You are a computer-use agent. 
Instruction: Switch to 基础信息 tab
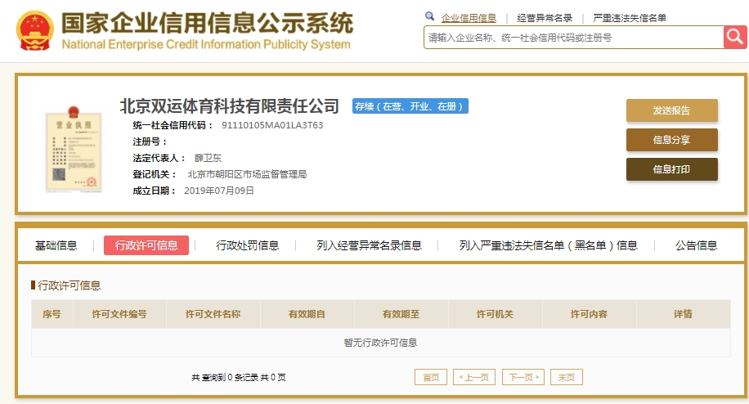click(56, 245)
